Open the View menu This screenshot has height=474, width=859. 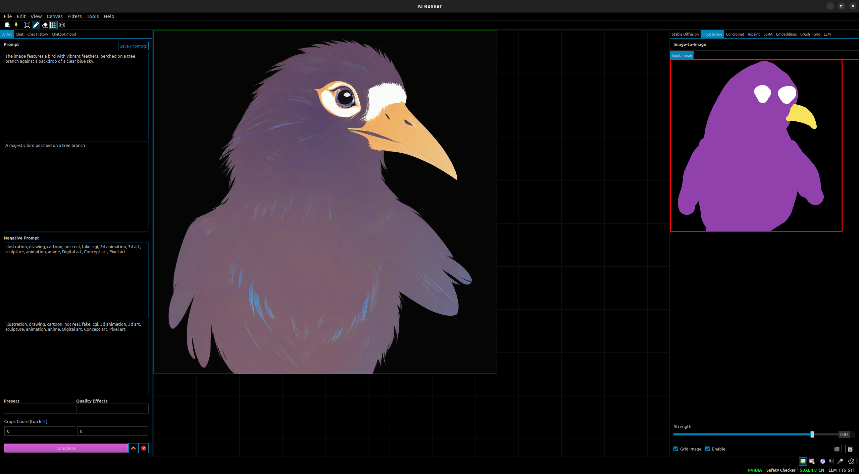click(x=36, y=16)
